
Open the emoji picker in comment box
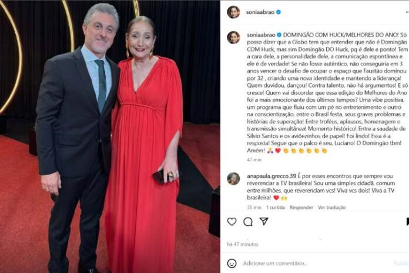(x=232, y=263)
